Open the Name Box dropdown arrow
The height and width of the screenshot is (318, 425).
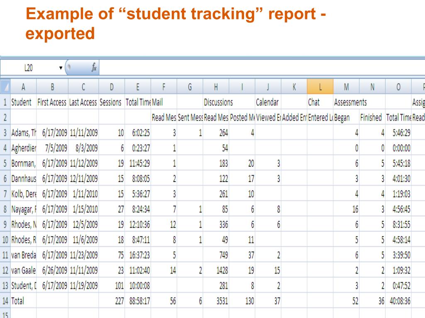tap(61, 67)
